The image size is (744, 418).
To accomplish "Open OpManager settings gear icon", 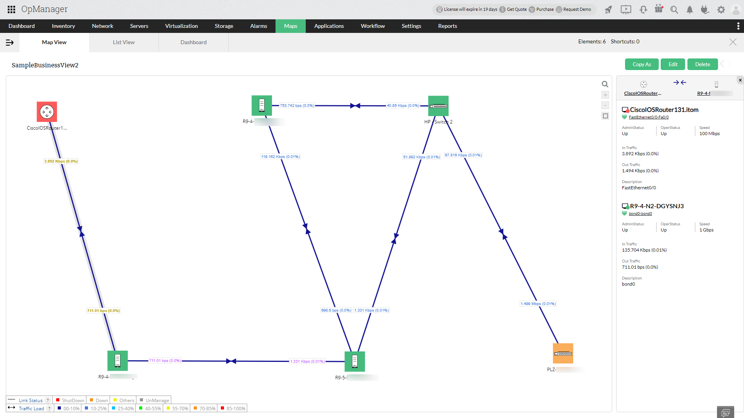I will 721,10.
